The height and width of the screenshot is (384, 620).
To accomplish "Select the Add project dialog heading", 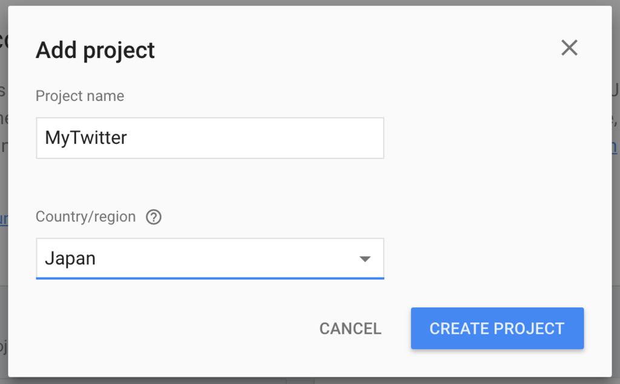I will [x=95, y=51].
